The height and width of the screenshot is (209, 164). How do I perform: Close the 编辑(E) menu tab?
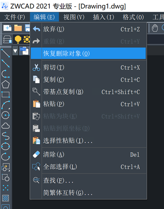click(x=44, y=17)
